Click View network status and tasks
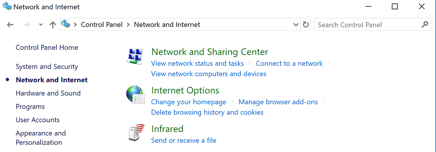This screenshot has height=152, width=436. click(x=197, y=63)
